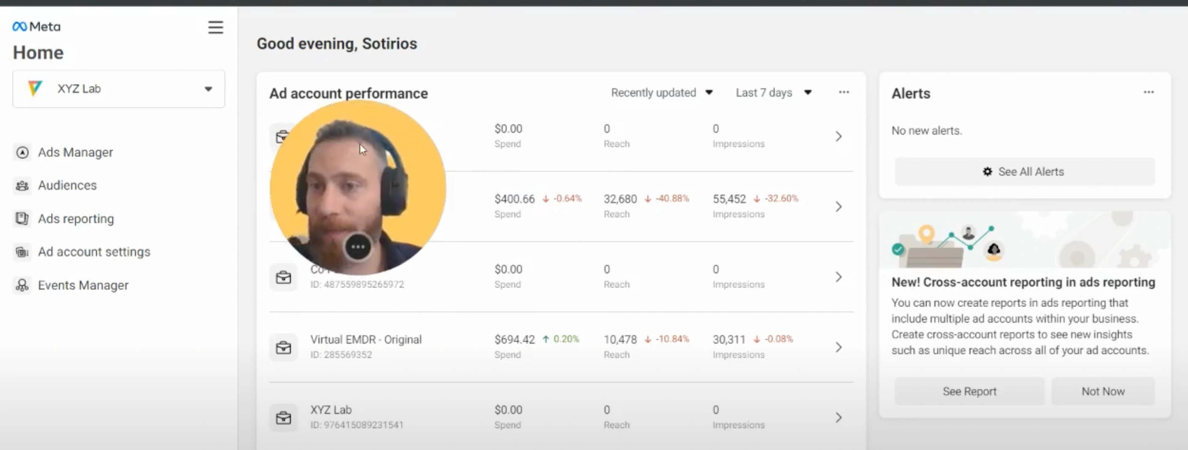The width and height of the screenshot is (1188, 450).
Task: Click the Events Manager icon
Action: (x=22, y=285)
